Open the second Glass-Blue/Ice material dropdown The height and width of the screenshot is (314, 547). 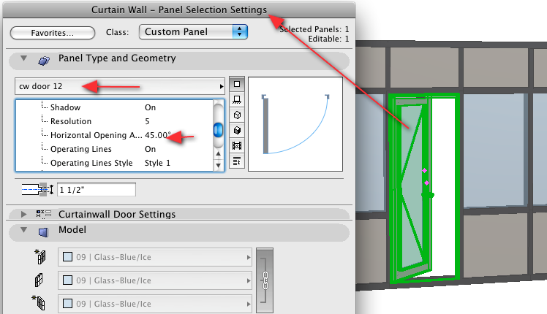coord(155,280)
